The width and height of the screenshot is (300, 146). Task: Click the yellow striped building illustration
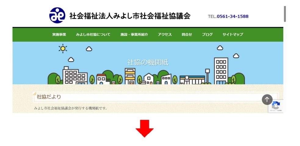130,76
